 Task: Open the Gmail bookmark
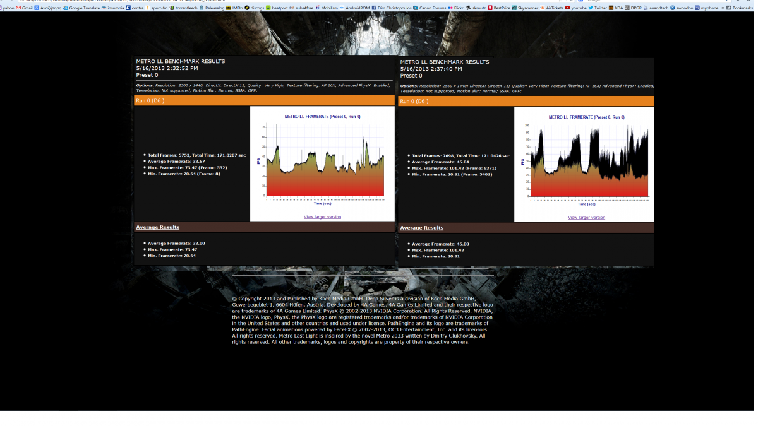click(25, 8)
